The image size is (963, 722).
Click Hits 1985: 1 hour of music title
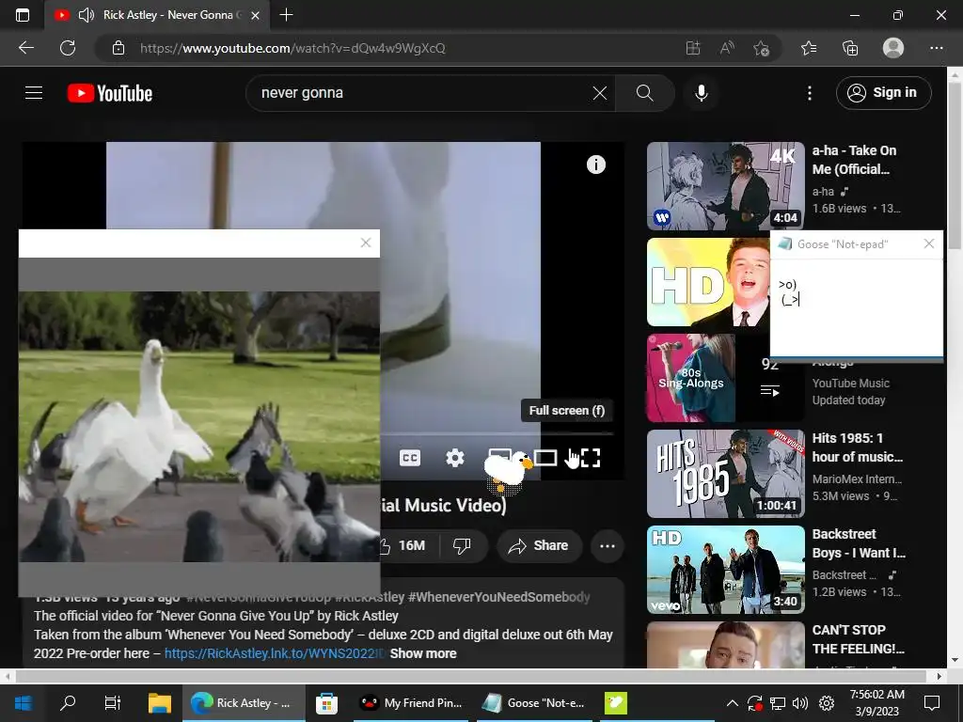858,447
